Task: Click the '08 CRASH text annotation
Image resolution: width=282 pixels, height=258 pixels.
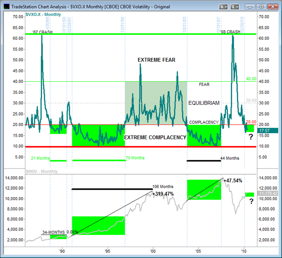Action: tap(230, 32)
